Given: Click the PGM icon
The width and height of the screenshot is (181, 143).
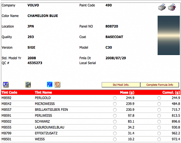Looking at the screenshot, I should [50, 84].
